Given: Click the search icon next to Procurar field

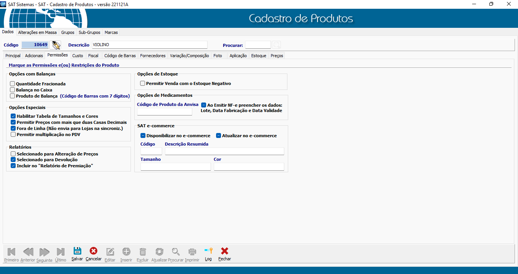Looking at the screenshot, I should click(x=276, y=45).
